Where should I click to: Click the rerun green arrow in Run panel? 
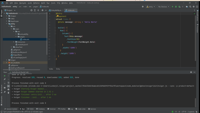click(5, 76)
